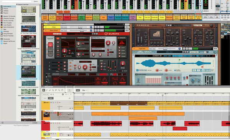Select the Tamb mixer channel label

click(111, 18)
